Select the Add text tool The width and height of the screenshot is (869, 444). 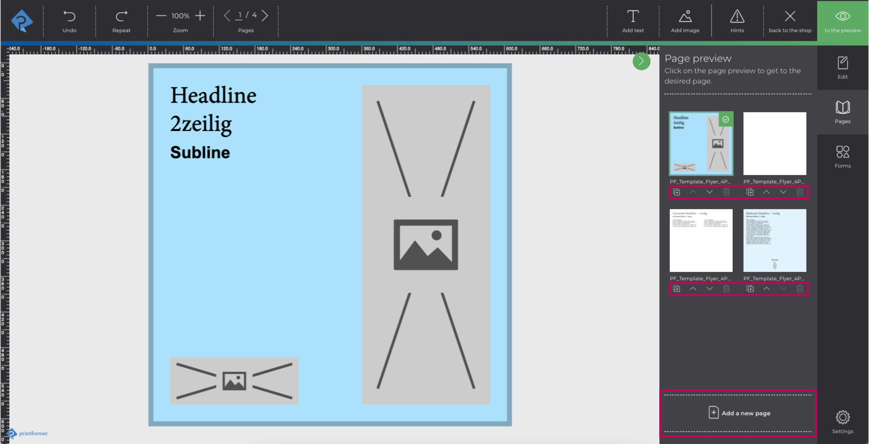633,17
